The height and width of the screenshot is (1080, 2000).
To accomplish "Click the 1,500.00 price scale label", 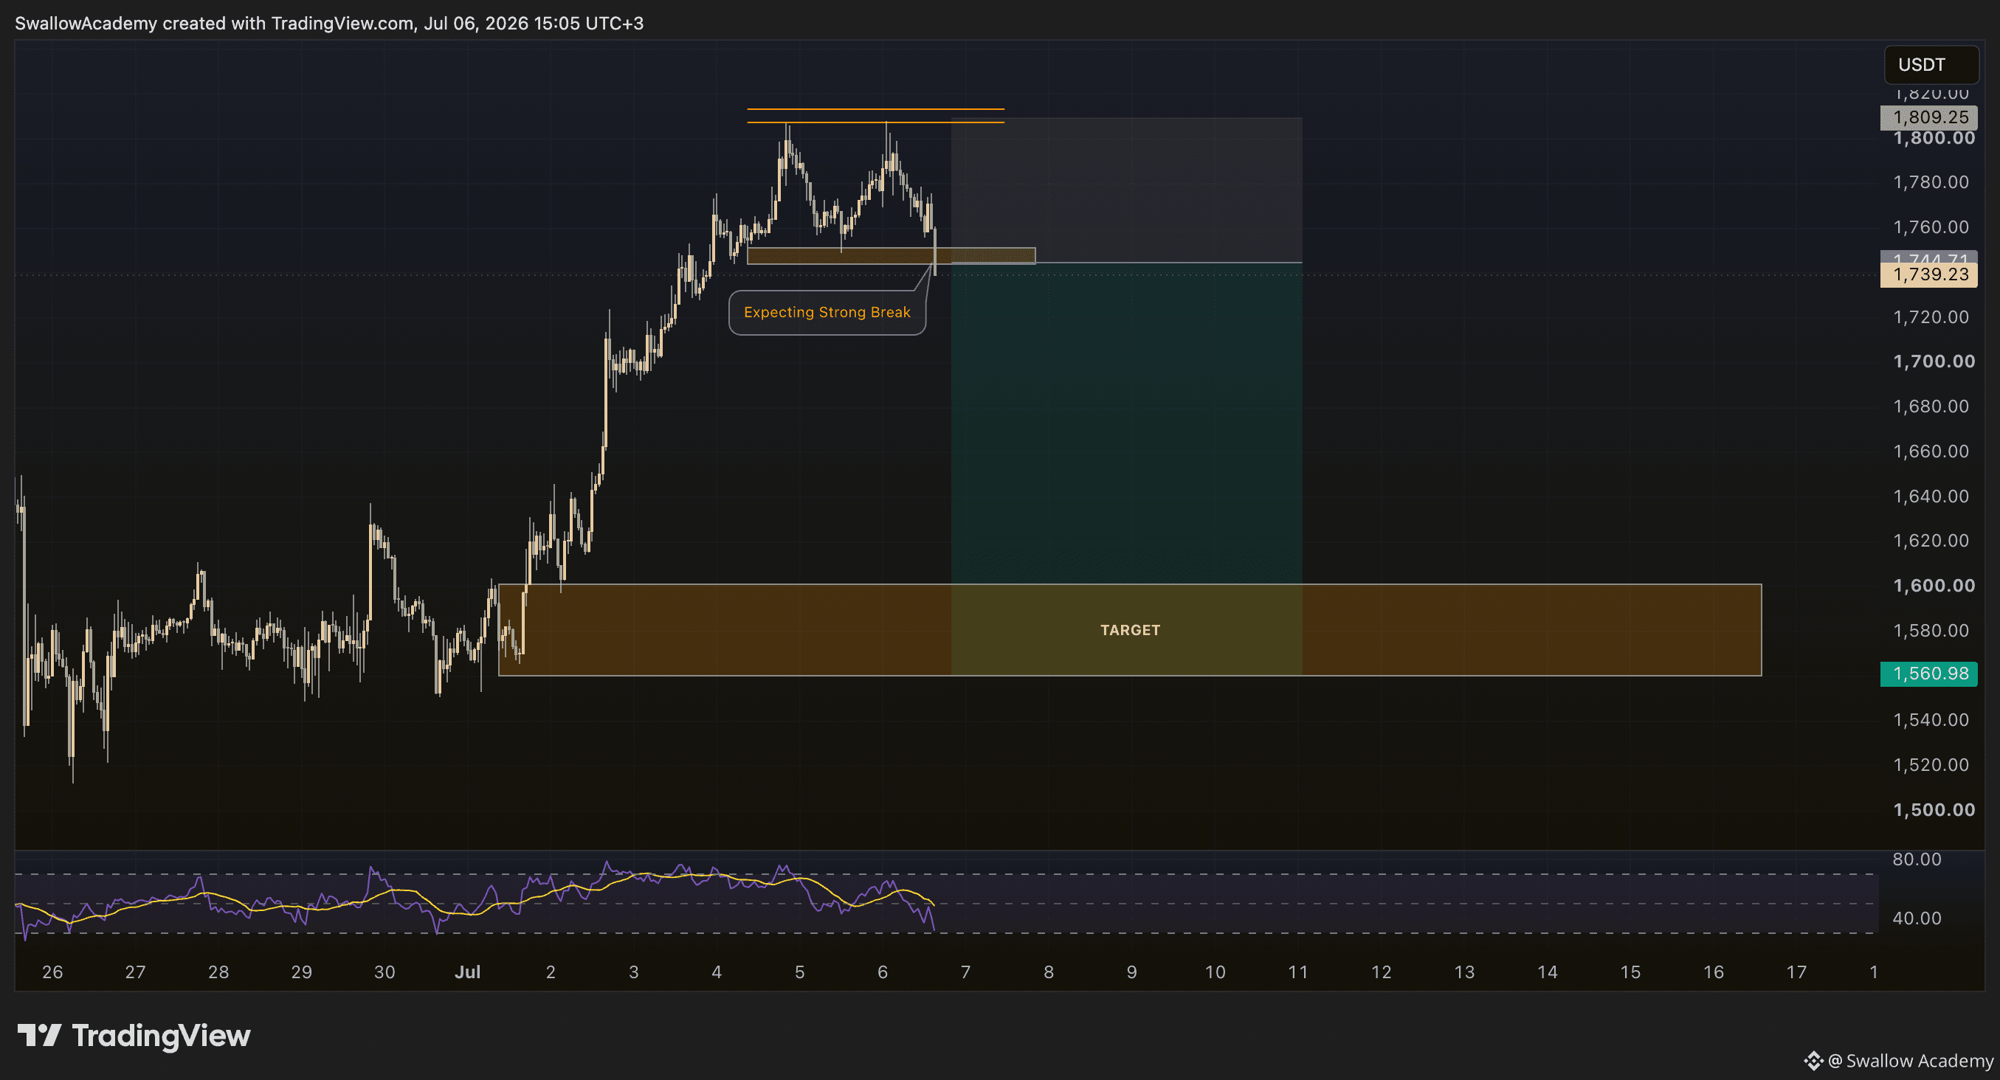I will click(x=1934, y=810).
